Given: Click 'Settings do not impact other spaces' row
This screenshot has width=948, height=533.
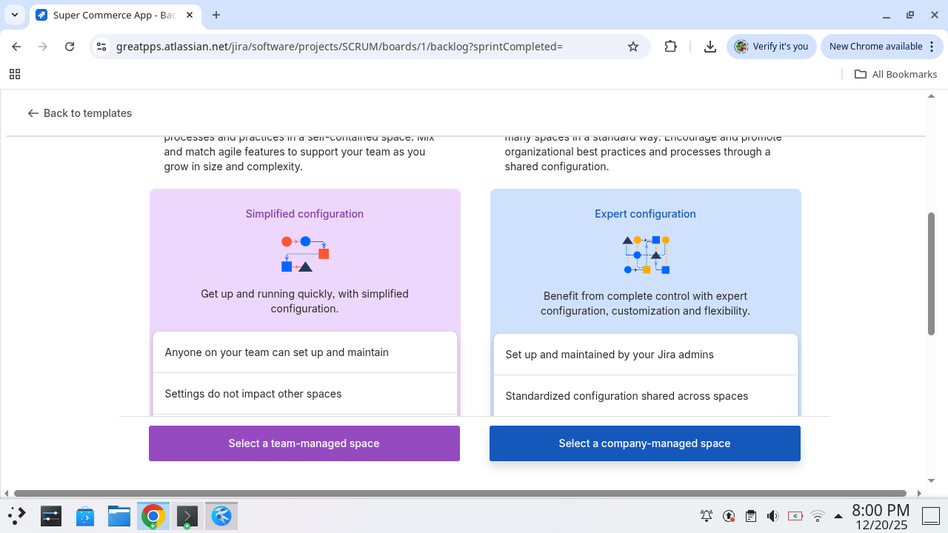Looking at the screenshot, I should [x=305, y=394].
